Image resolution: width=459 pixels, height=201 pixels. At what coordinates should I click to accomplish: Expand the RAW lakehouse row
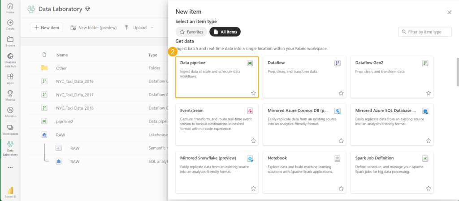[x=44, y=134]
